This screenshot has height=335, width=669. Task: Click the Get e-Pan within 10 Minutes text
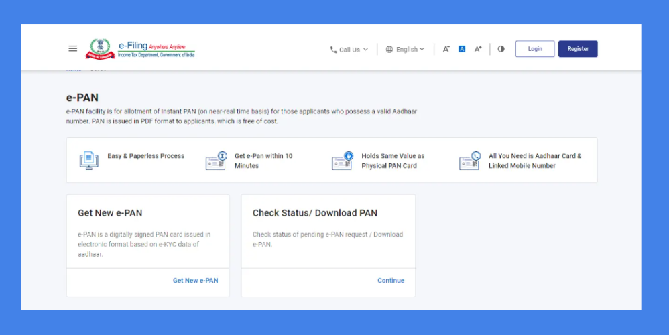coord(263,161)
